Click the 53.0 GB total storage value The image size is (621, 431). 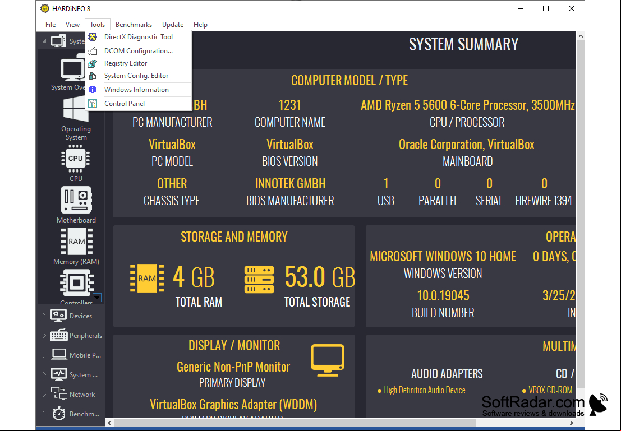[320, 277]
